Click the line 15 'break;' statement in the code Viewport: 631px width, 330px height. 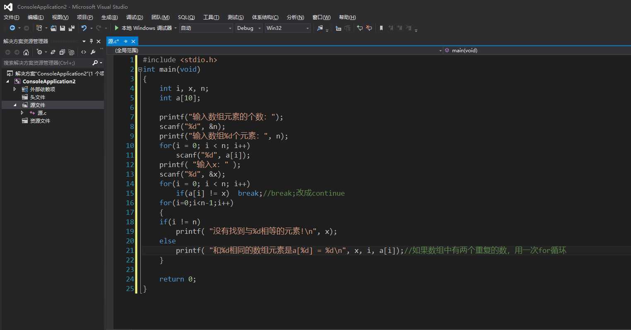[250, 193]
